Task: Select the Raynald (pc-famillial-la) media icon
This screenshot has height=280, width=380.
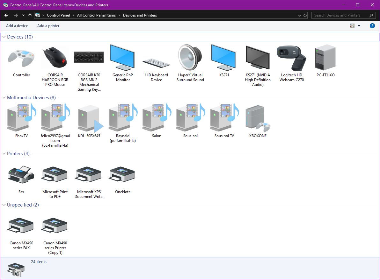Action: point(123,117)
